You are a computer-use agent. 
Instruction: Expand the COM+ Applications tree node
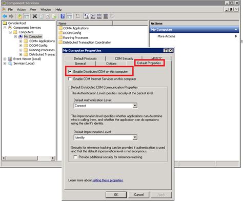pyautogui.click(x=21, y=41)
